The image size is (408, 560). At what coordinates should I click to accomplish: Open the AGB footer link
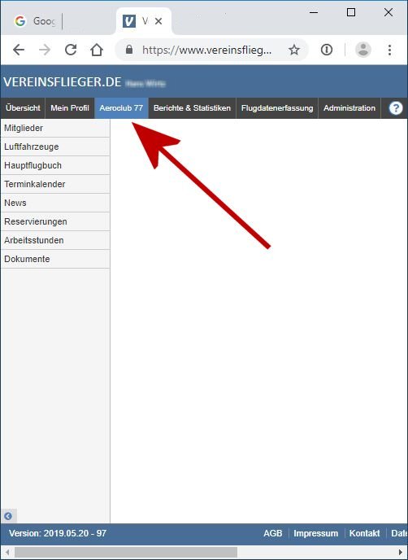(273, 533)
